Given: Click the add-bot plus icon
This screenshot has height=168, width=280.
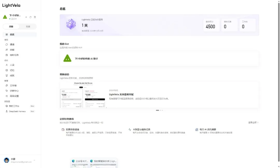Looking at the screenshot, I should coord(26,17).
